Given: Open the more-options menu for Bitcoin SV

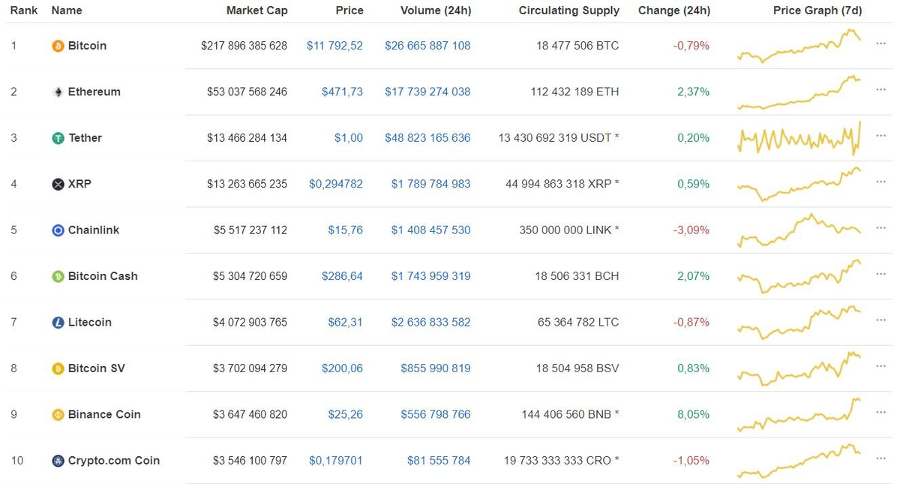Looking at the screenshot, I should tap(880, 366).
